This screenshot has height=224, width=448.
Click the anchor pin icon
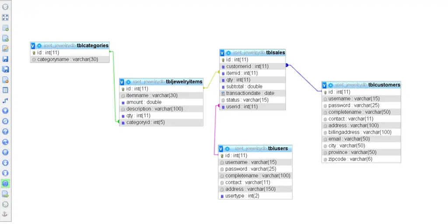coord(5,214)
